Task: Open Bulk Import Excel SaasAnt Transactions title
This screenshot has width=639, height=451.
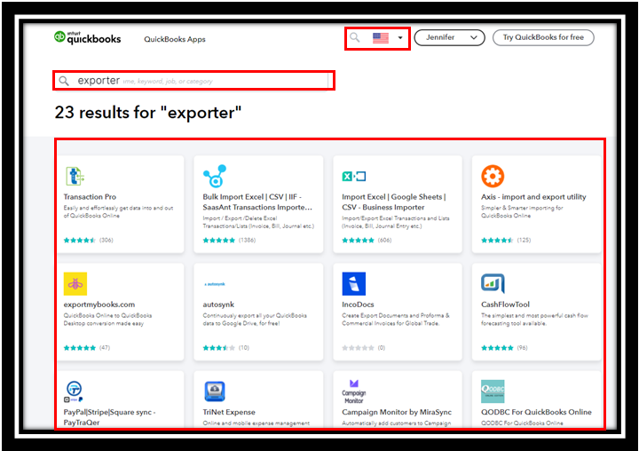Action: [257, 202]
